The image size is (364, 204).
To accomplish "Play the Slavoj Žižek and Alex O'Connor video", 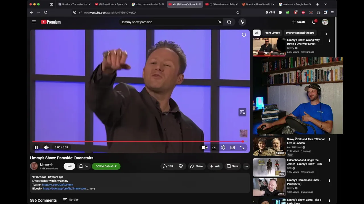I will [x=269, y=146].
